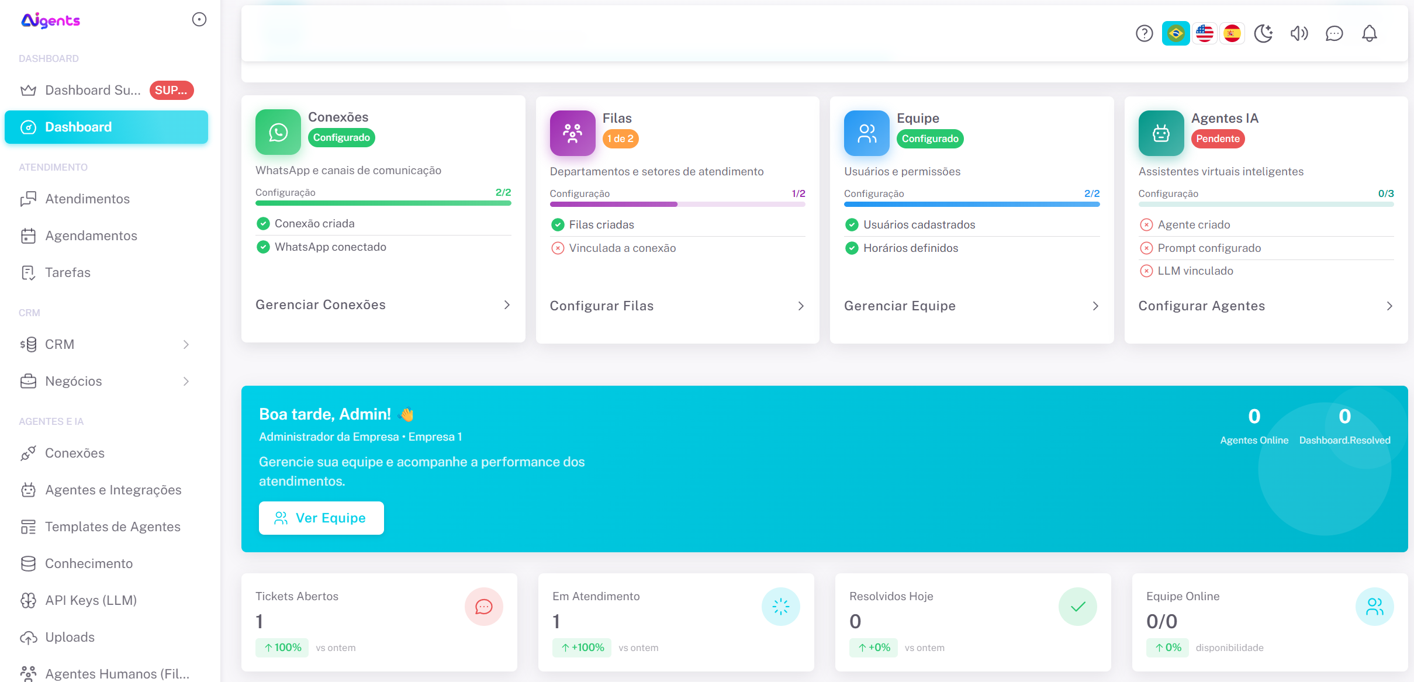Open the help question mark icon
The width and height of the screenshot is (1414, 682).
click(1144, 33)
